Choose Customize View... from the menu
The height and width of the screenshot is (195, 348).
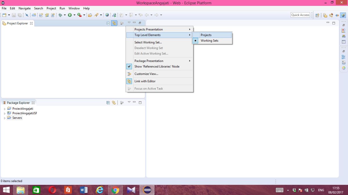(x=159, y=74)
